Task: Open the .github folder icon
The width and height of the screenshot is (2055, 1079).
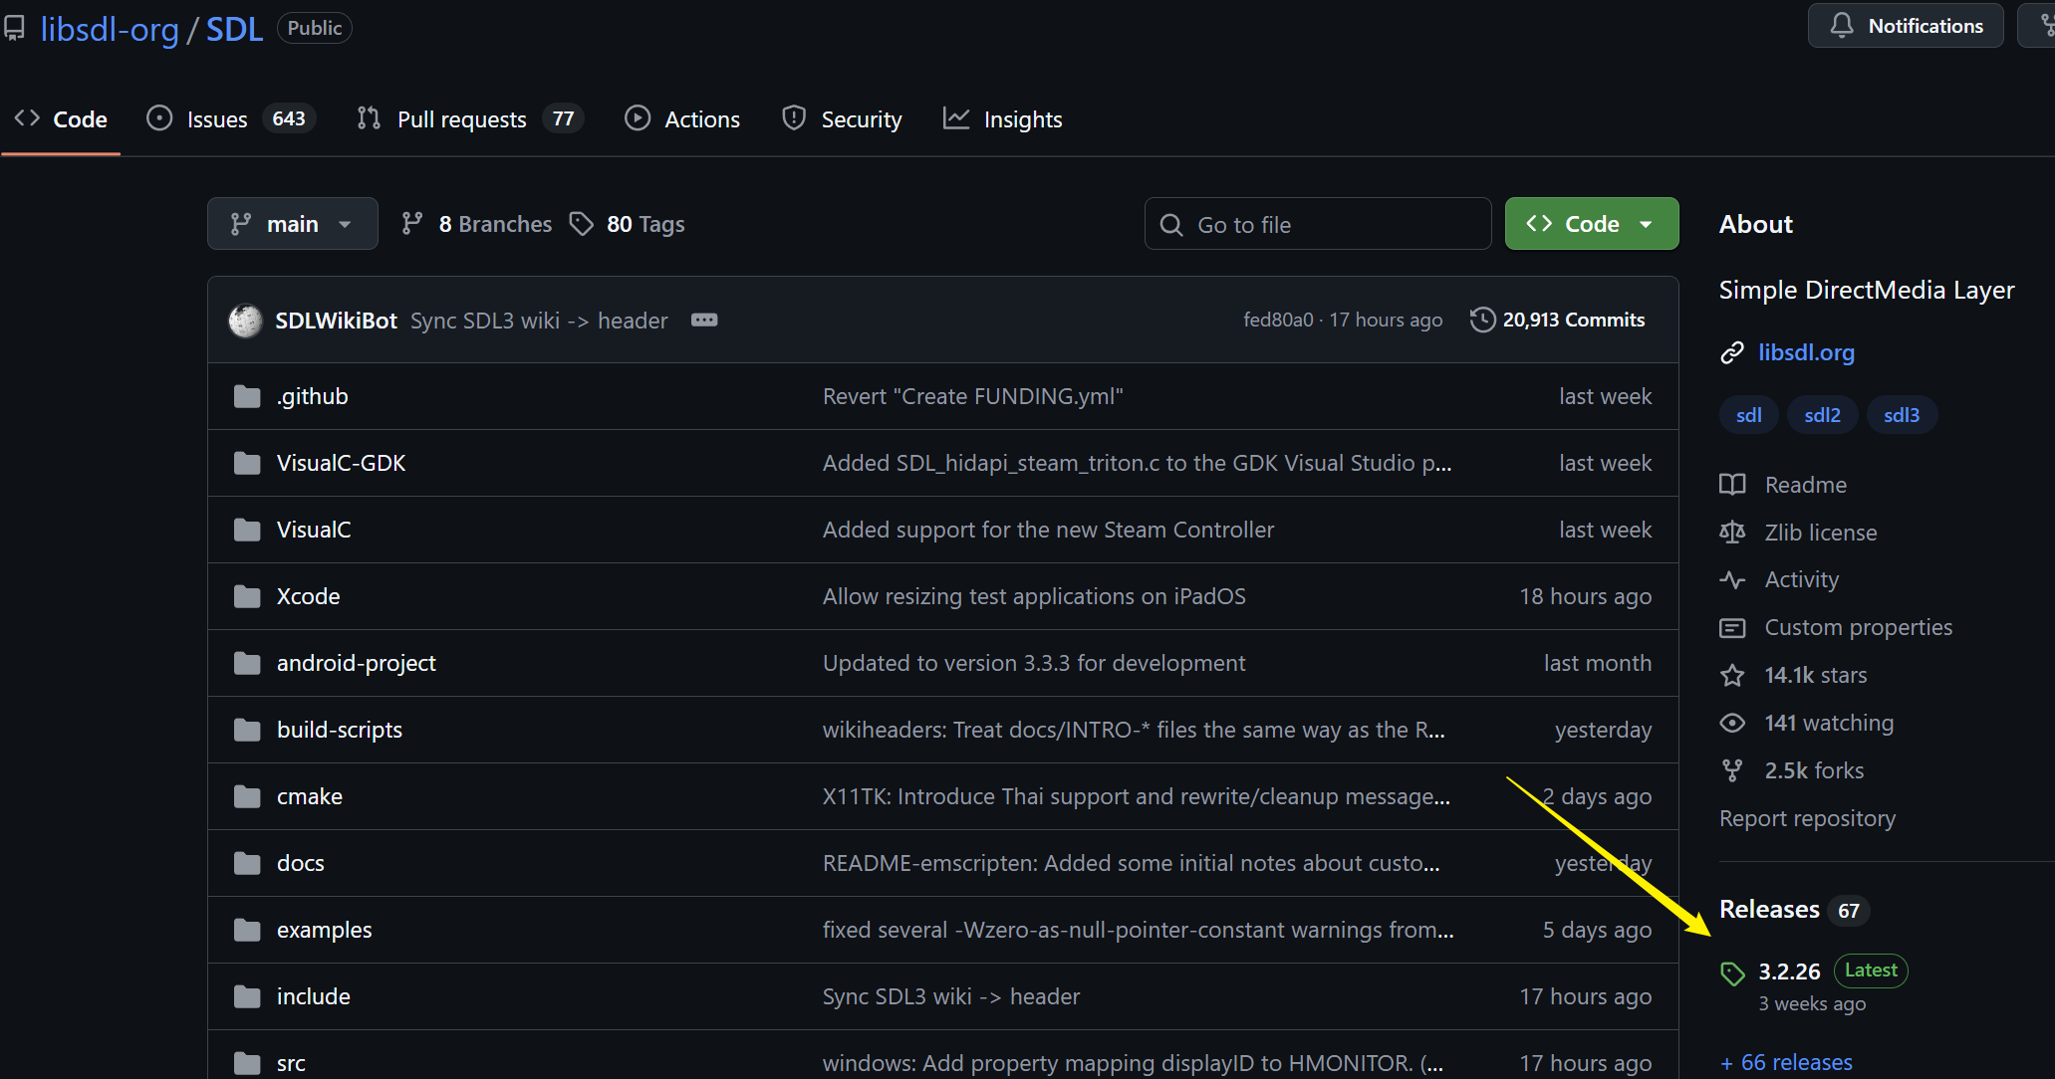Action: [247, 397]
